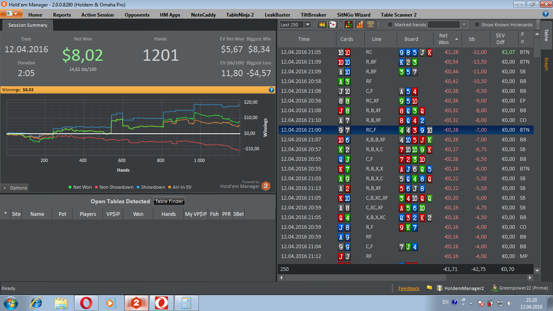Open the LeakBuster menu

(277, 15)
